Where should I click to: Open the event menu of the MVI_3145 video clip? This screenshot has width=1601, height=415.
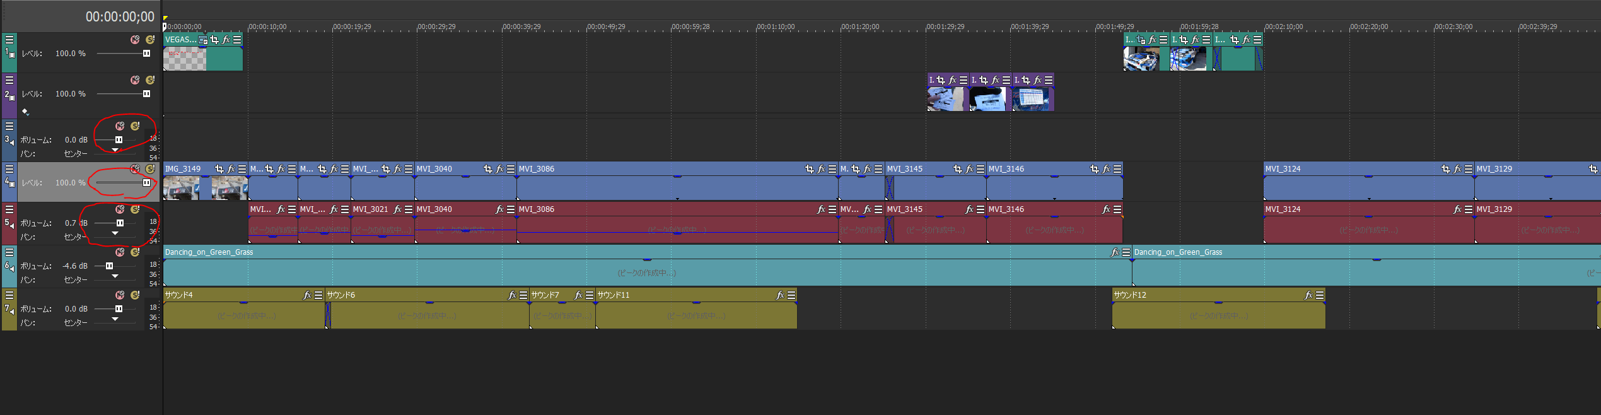point(981,169)
